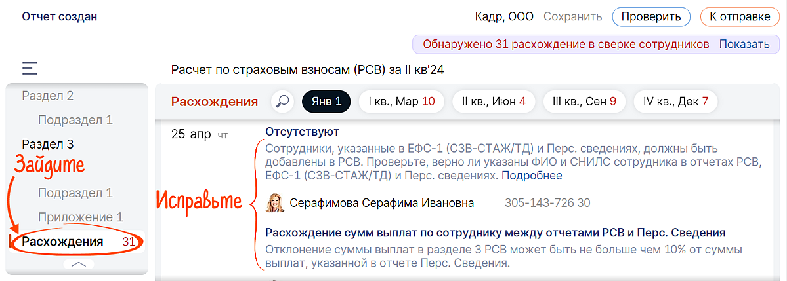Open Раздел 2 in the sidebar
The image size is (787, 281).
pyautogui.click(x=48, y=96)
